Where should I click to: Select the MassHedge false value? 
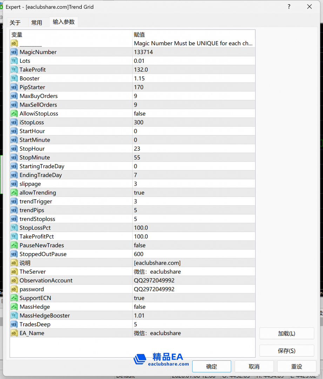point(193,307)
